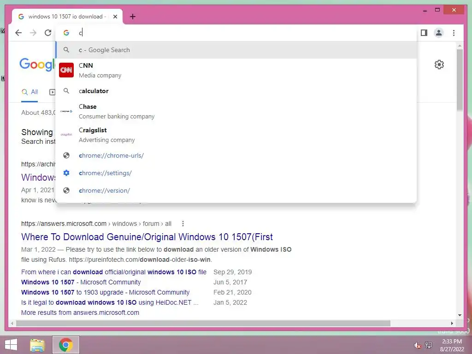Open the chrome://settings/ suggestion

pyautogui.click(x=236, y=173)
